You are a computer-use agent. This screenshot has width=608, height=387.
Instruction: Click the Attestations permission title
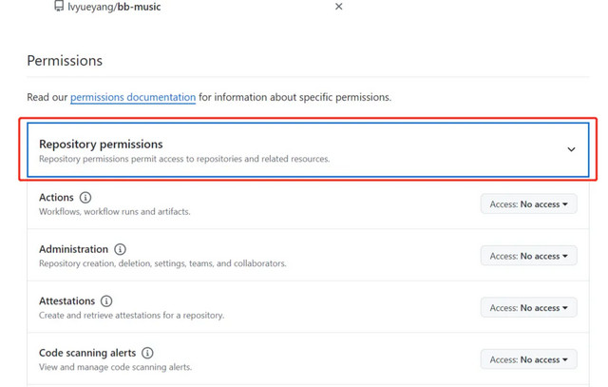(x=66, y=301)
